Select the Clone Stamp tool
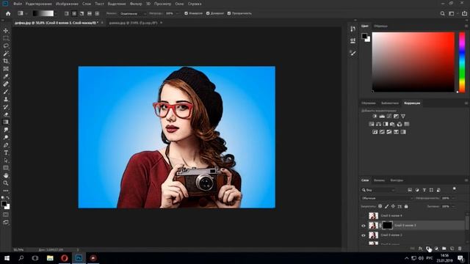This screenshot has width=470, height=264. click(x=6, y=99)
